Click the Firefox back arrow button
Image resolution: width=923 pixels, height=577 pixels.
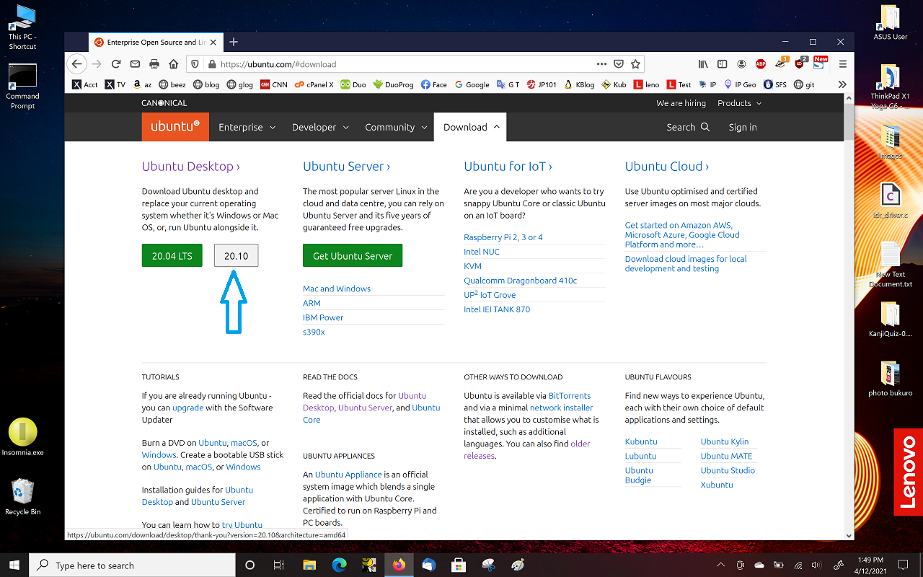pos(76,64)
